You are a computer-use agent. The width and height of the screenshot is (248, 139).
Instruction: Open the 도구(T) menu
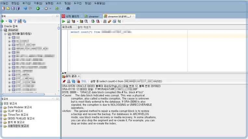tap(78, 3)
